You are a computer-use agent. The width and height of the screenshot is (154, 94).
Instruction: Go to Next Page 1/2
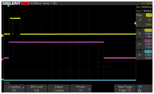125,89
